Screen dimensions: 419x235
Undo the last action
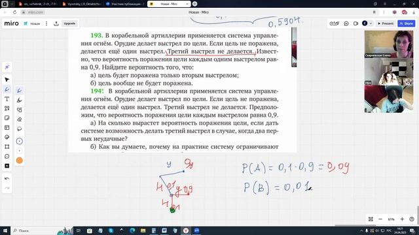click(7, 178)
